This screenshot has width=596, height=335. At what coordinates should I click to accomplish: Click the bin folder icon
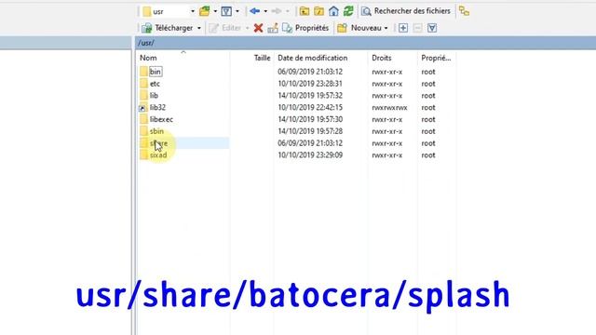(143, 72)
